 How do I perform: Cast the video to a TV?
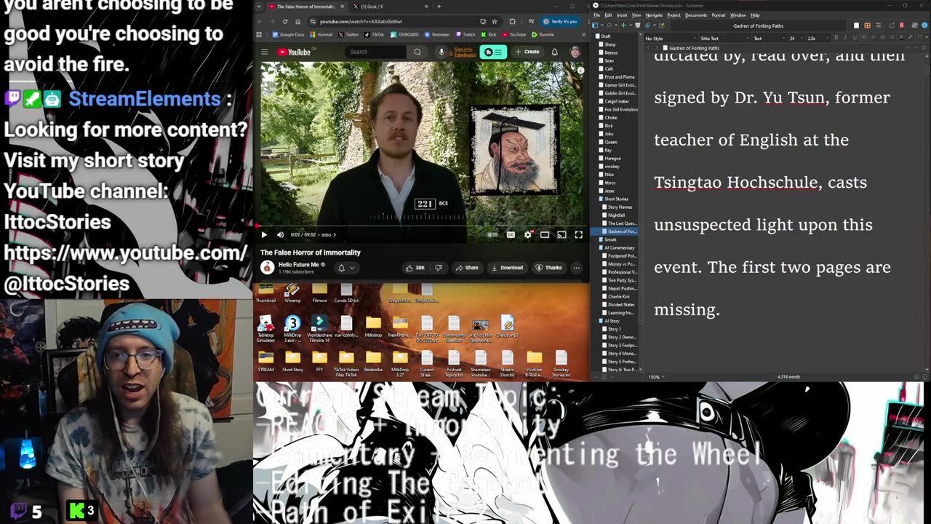click(562, 235)
